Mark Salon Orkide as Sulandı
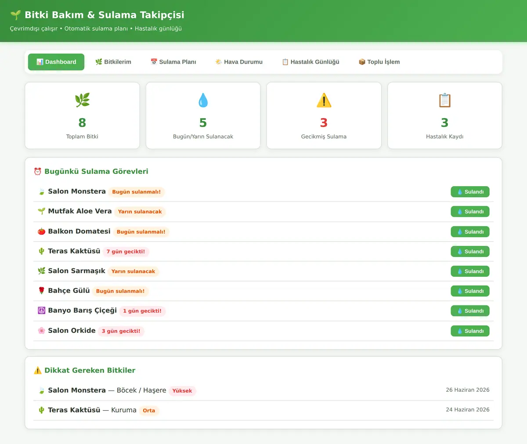The width and height of the screenshot is (527, 444). [x=470, y=331]
